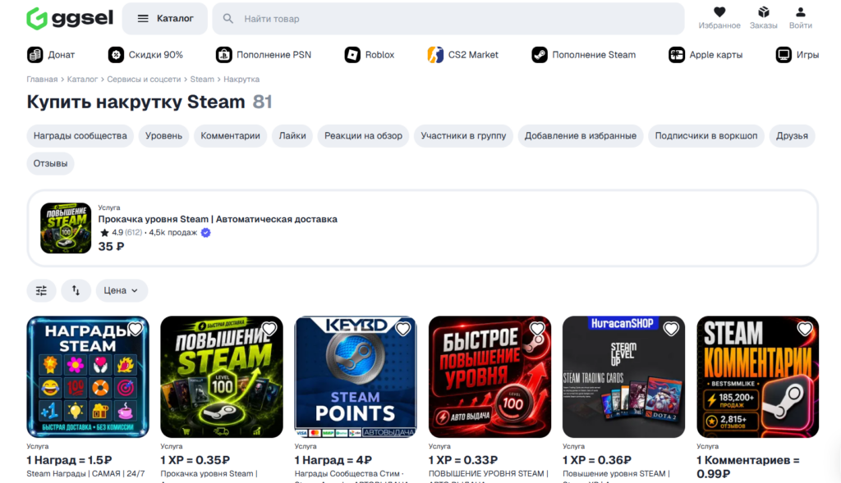
Task: Open the HuracanSHOP product image
Action: (624, 377)
